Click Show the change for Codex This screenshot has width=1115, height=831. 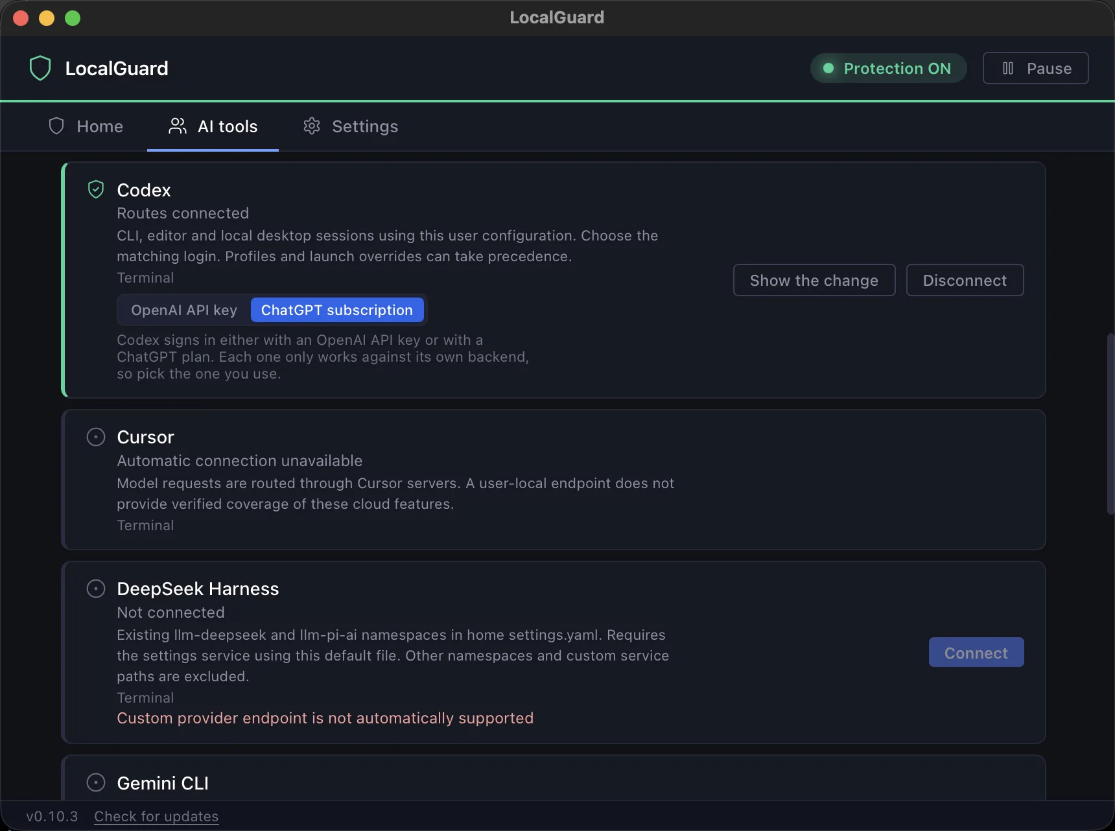pyautogui.click(x=814, y=280)
